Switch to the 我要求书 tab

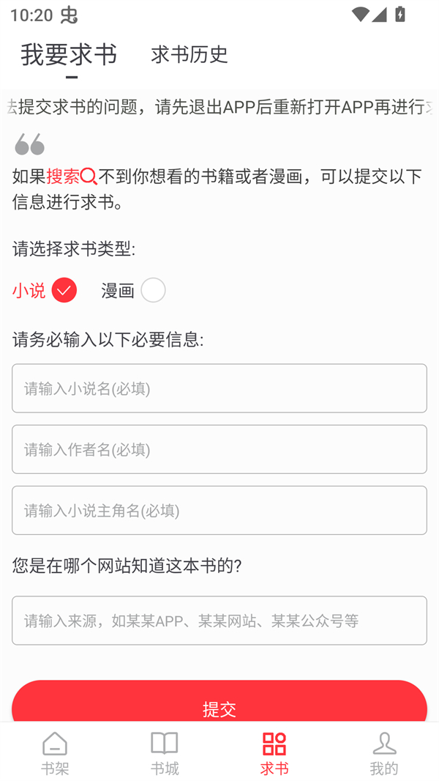[68, 54]
